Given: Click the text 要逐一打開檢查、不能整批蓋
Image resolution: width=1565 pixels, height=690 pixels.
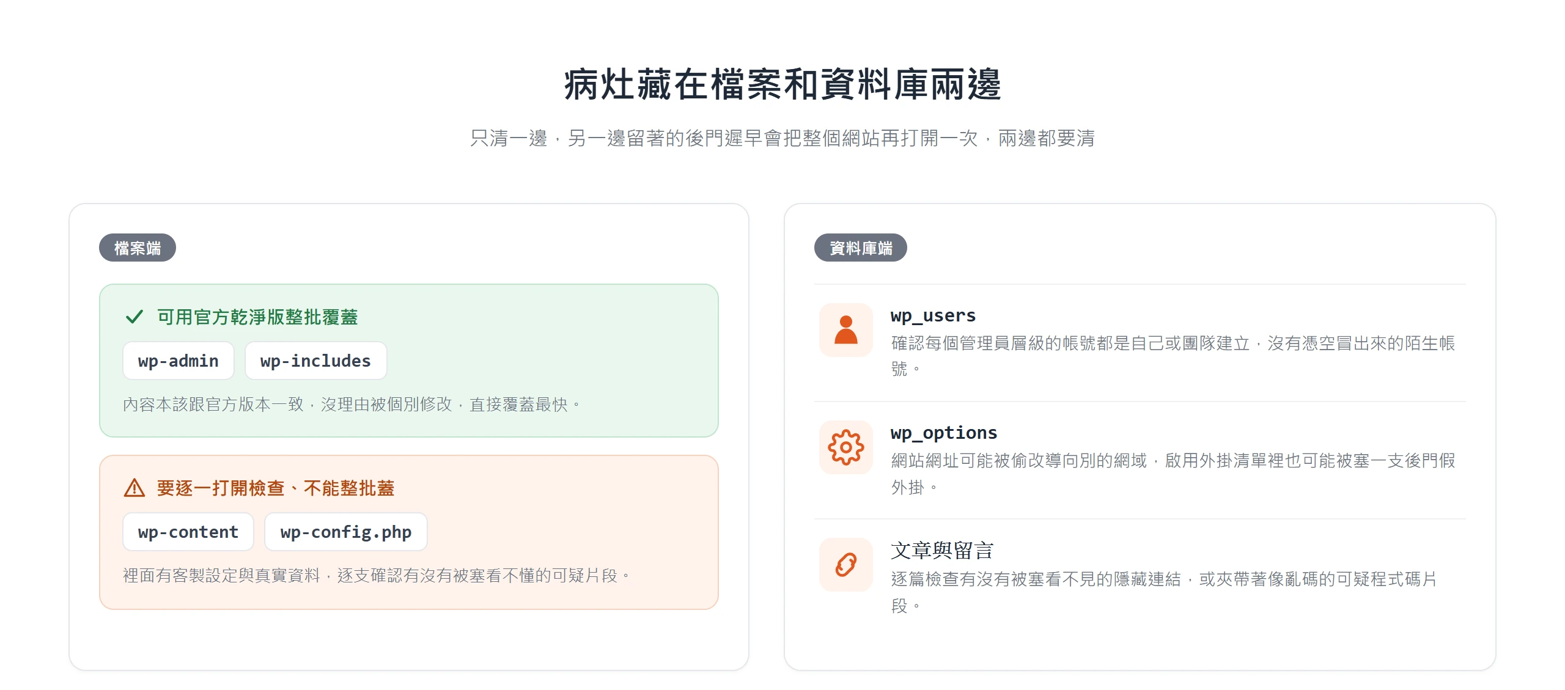Looking at the screenshot, I should click(276, 488).
